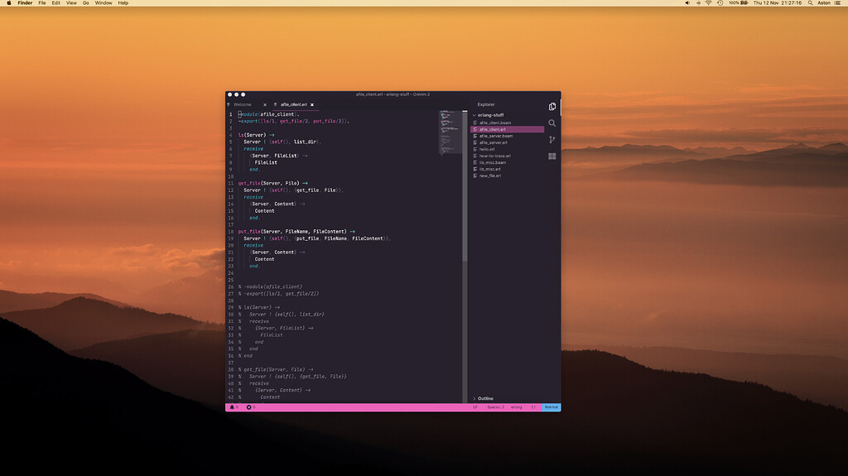The height and width of the screenshot is (476, 848).
Task: Click file icon next to new_file.erl
Action: coord(475,175)
